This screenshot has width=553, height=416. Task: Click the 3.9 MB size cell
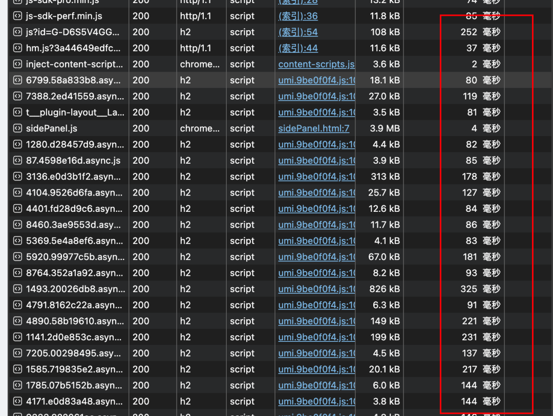click(x=385, y=128)
